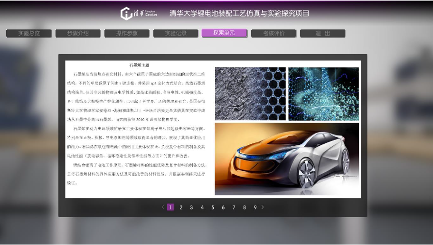
Task: Navigate to page 5
Action: click(x=213, y=207)
